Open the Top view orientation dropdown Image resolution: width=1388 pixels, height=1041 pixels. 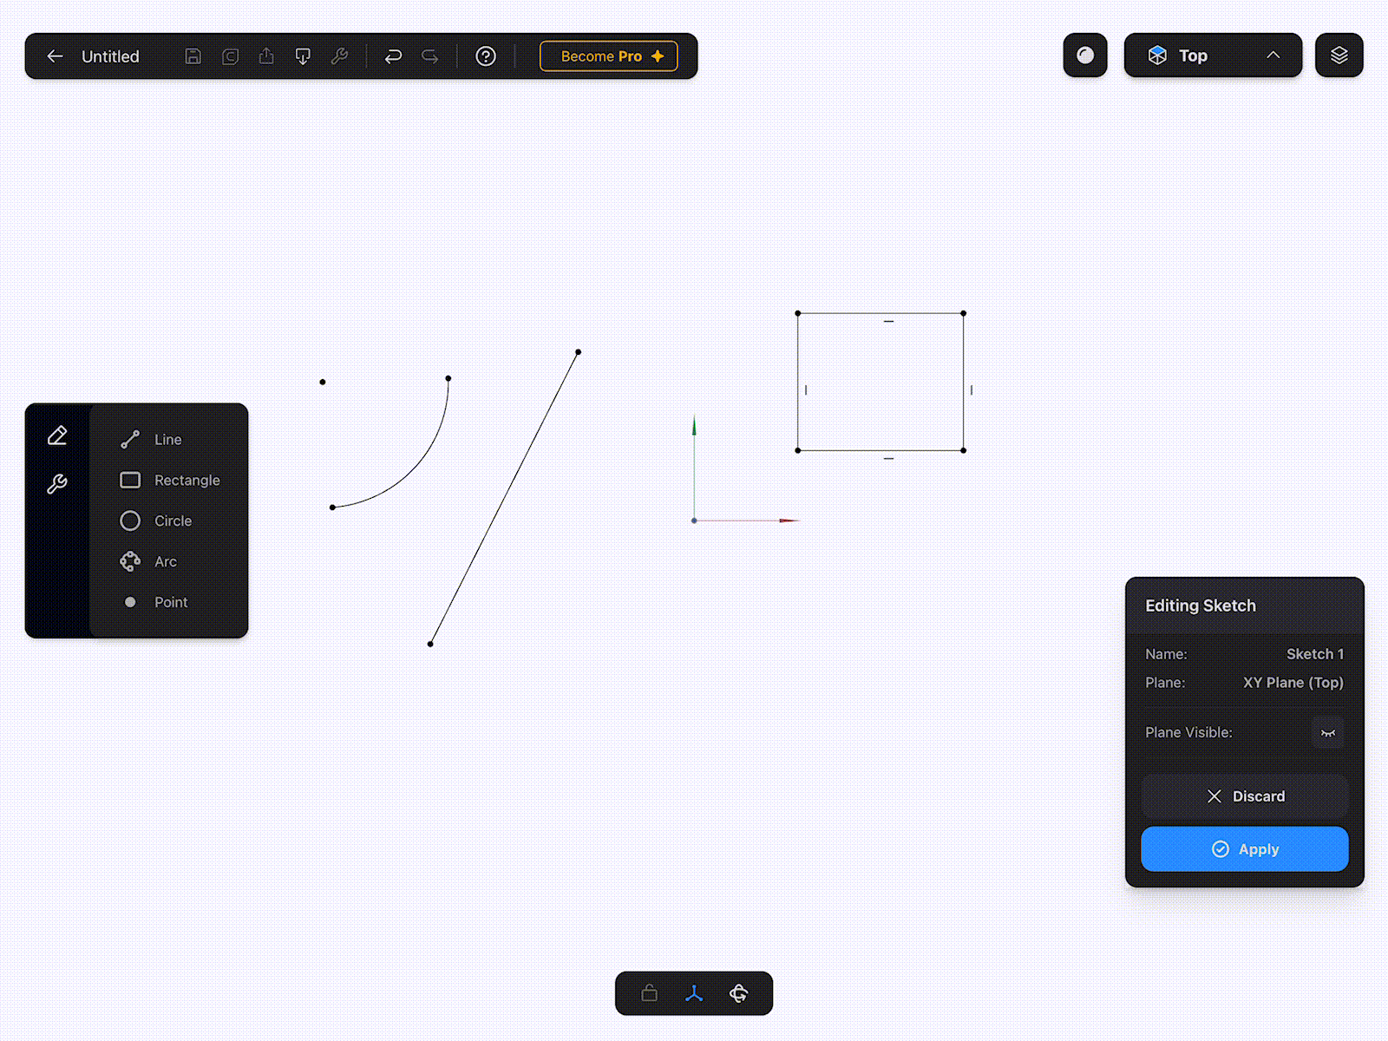coord(1213,55)
